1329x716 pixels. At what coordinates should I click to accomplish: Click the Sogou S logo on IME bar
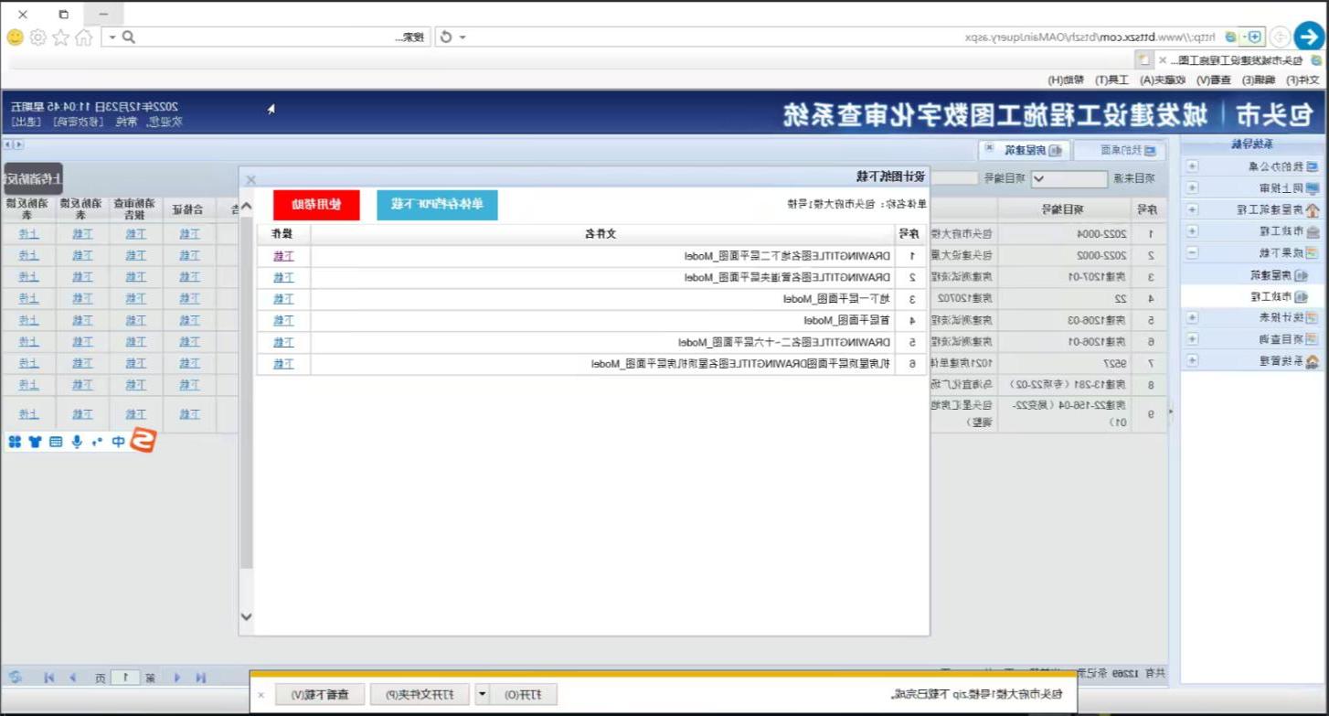coord(142,441)
